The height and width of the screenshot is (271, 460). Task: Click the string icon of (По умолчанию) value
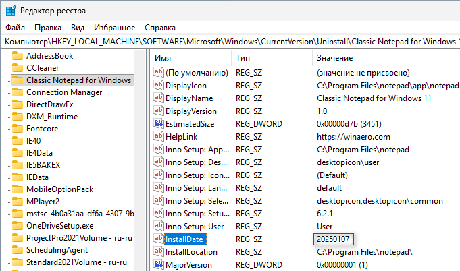pyautogui.click(x=159, y=72)
